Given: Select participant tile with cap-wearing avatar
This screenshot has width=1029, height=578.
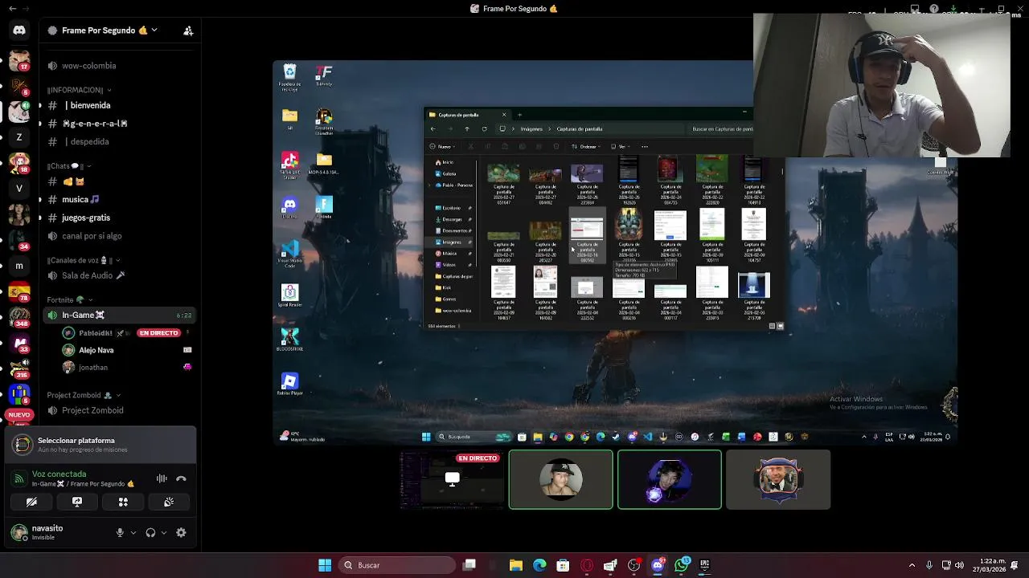Looking at the screenshot, I should point(560,479).
